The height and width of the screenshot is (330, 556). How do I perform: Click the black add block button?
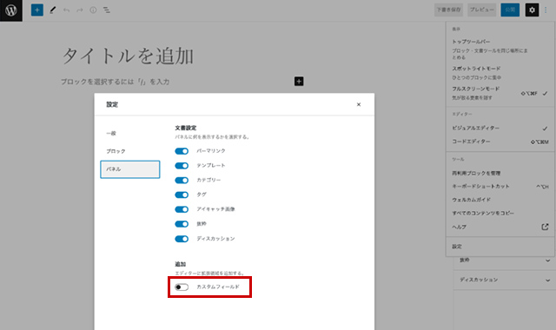click(x=299, y=81)
